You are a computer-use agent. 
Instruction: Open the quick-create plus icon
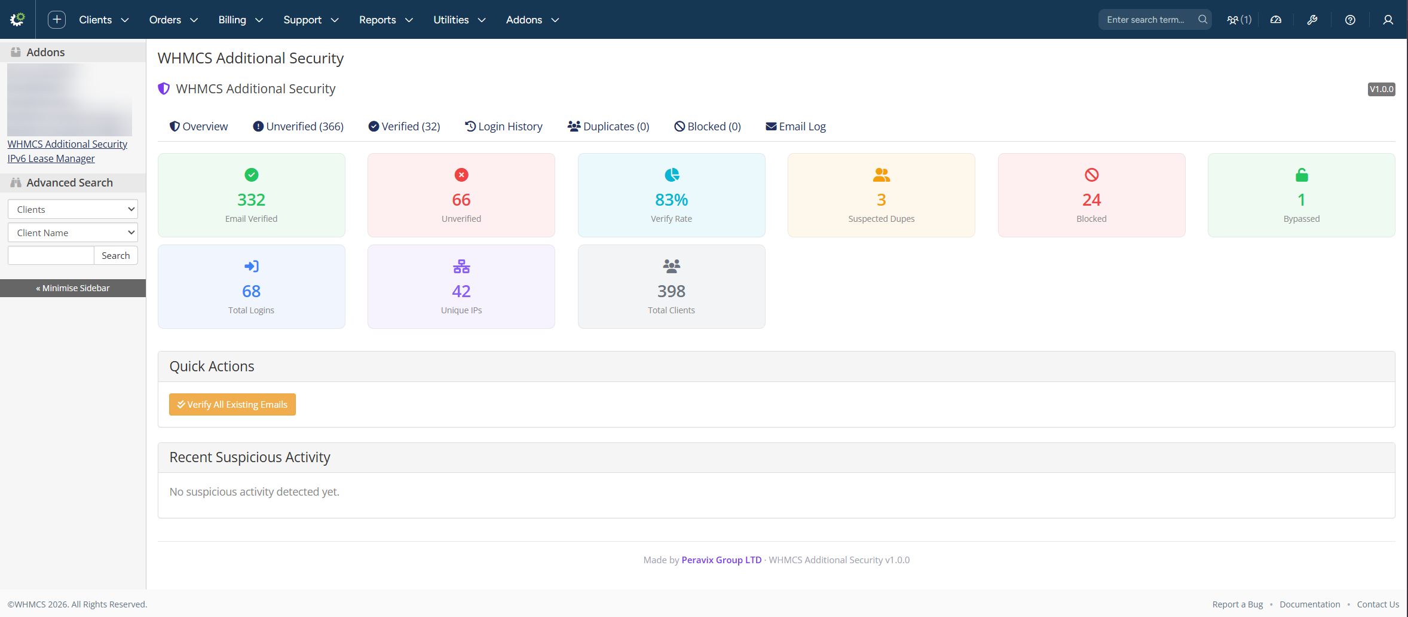[x=56, y=19]
